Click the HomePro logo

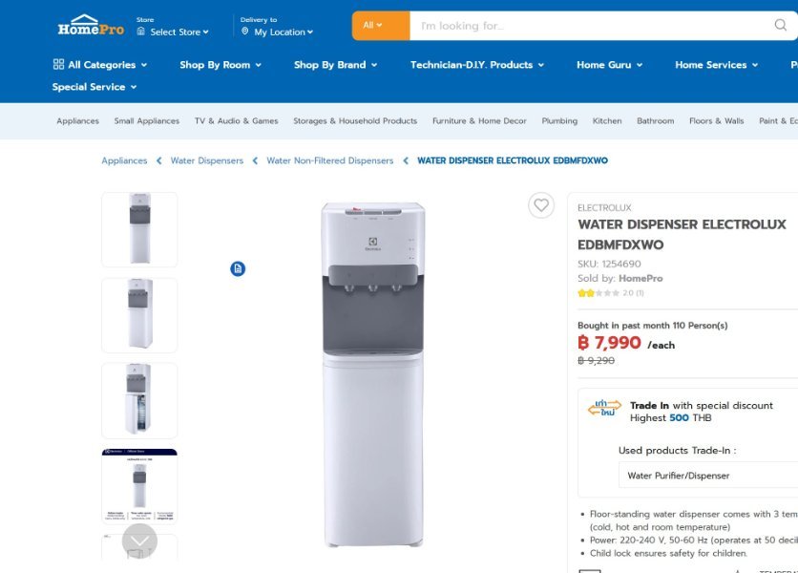tap(91, 26)
